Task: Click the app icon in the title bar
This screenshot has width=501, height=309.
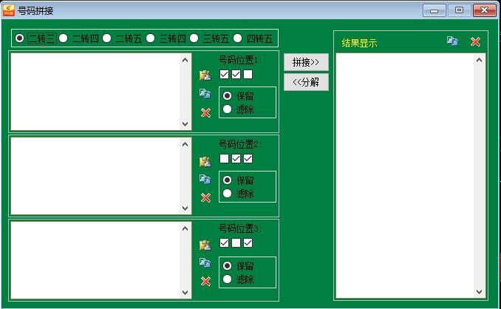Action: pos(9,10)
